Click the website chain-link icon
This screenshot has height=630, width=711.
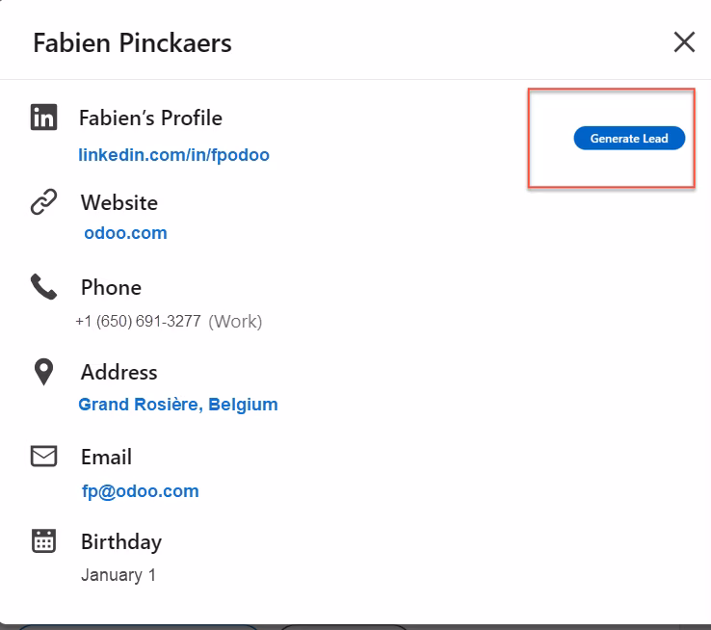tap(44, 201)
